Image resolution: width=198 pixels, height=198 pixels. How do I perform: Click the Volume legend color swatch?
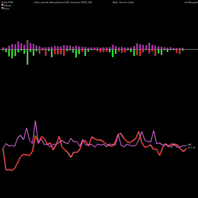click(x=2, y=5)
